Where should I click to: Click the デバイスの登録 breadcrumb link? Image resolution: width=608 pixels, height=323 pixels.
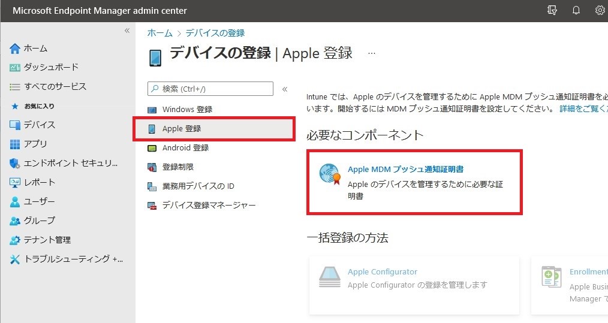(215, 34)
